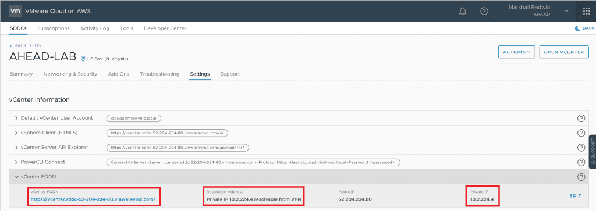
Task: Click the OPEN VCENTER button
Action: tap(564, 52)
